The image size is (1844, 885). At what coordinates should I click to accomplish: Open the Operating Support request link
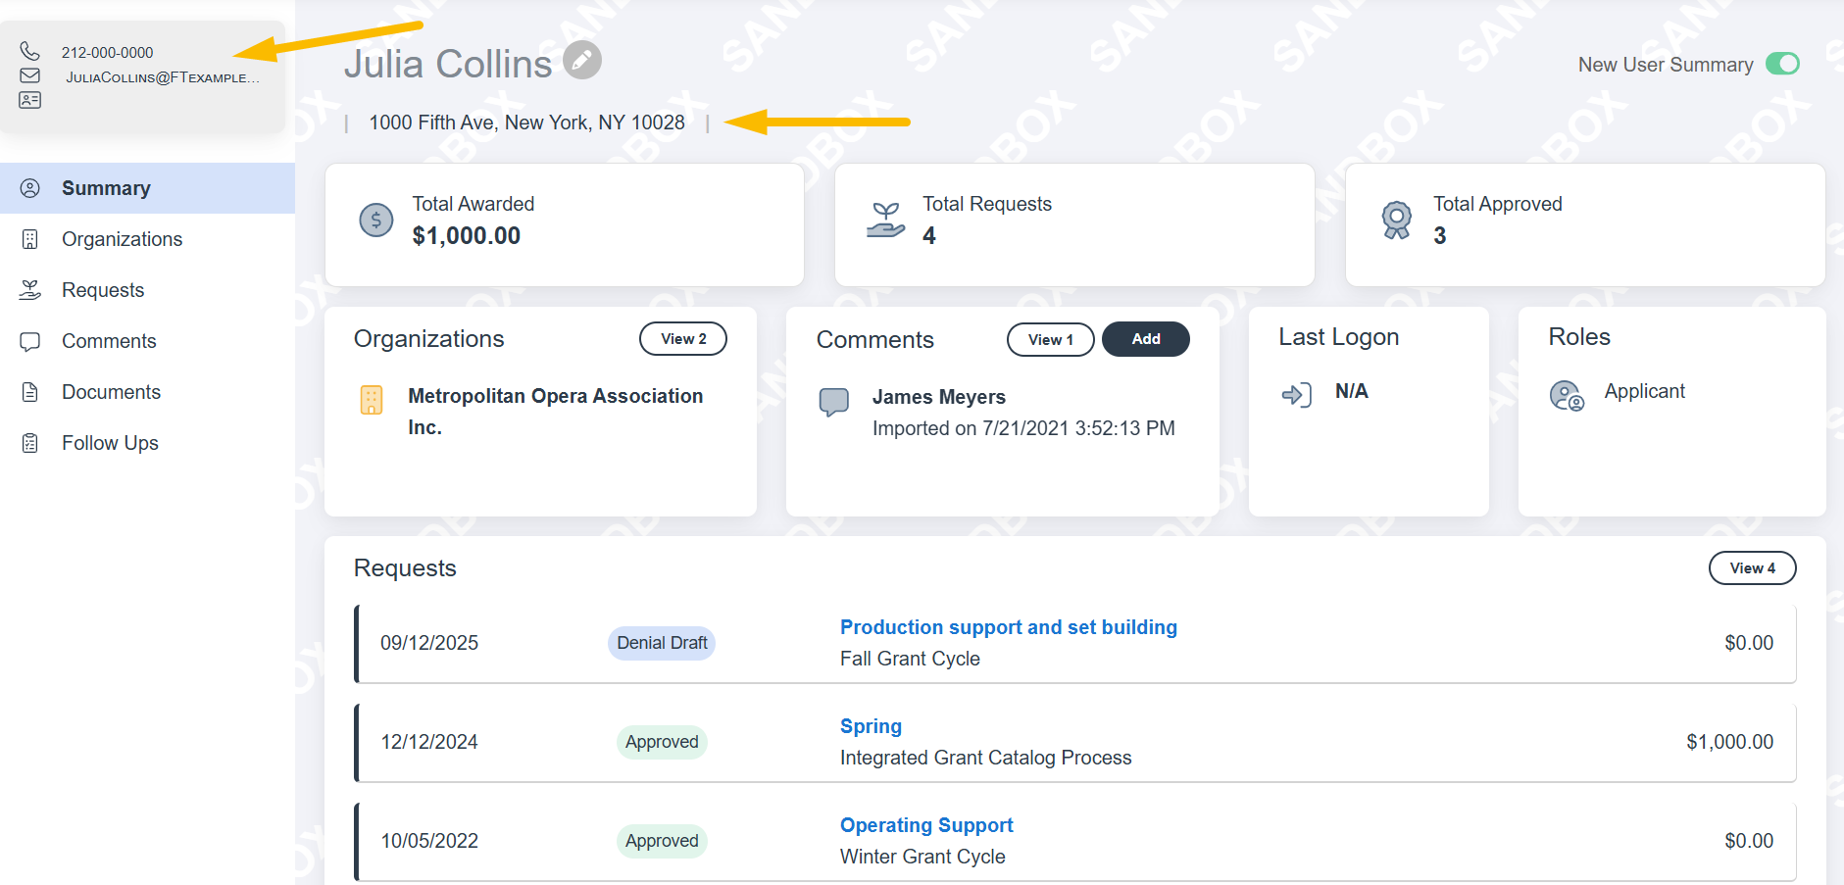pos(926,825)
